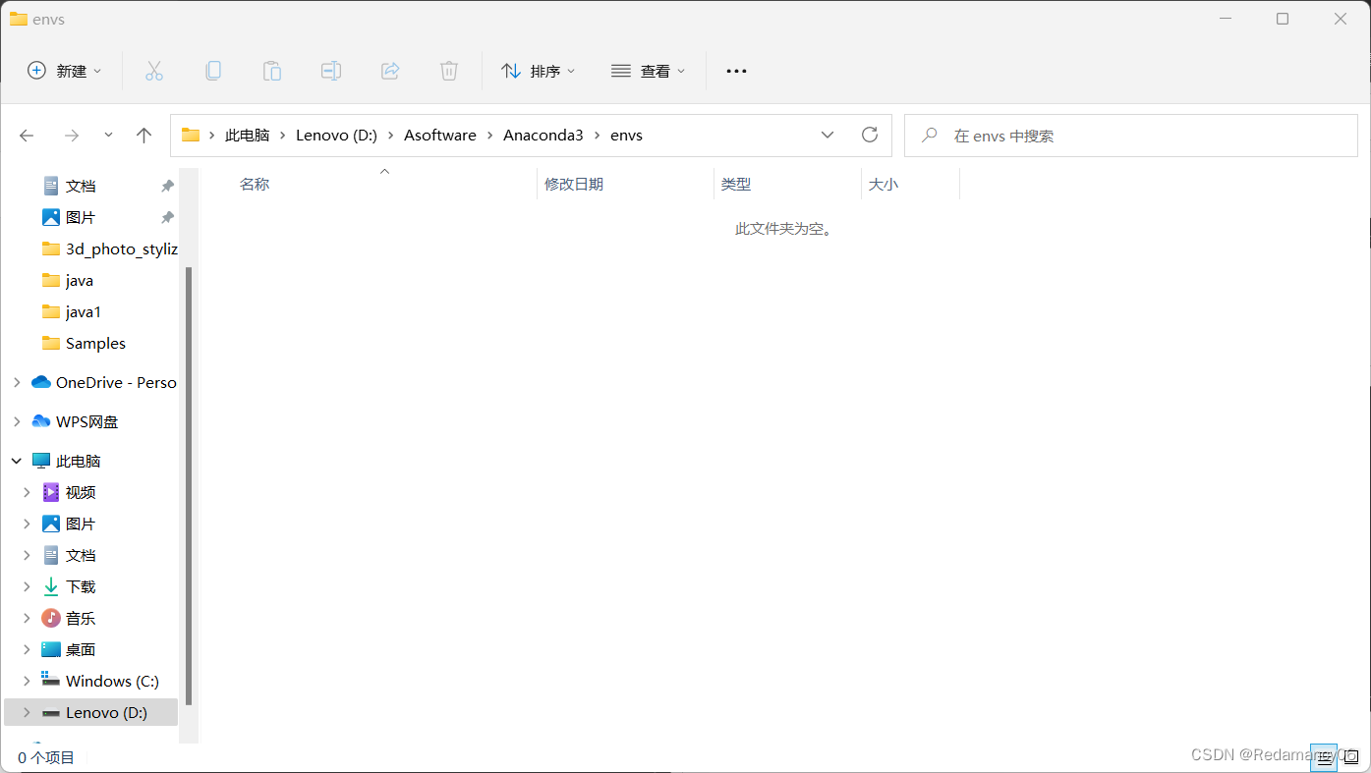Collapse the 此电脑 tree node
This screenshot has height=773, width=1371.
click(17, 462)
